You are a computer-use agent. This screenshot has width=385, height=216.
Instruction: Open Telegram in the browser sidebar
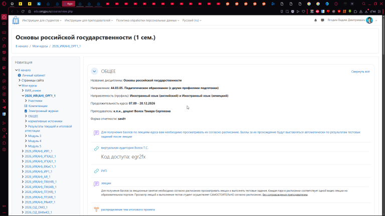tap(4, 107)
